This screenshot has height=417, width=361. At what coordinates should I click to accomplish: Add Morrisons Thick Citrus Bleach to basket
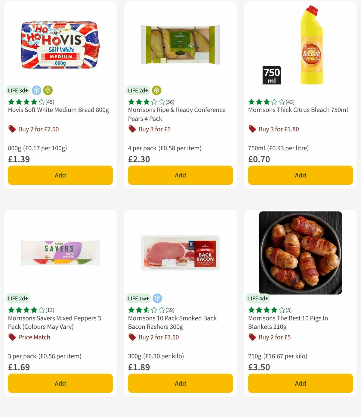(x=300, y=175)
